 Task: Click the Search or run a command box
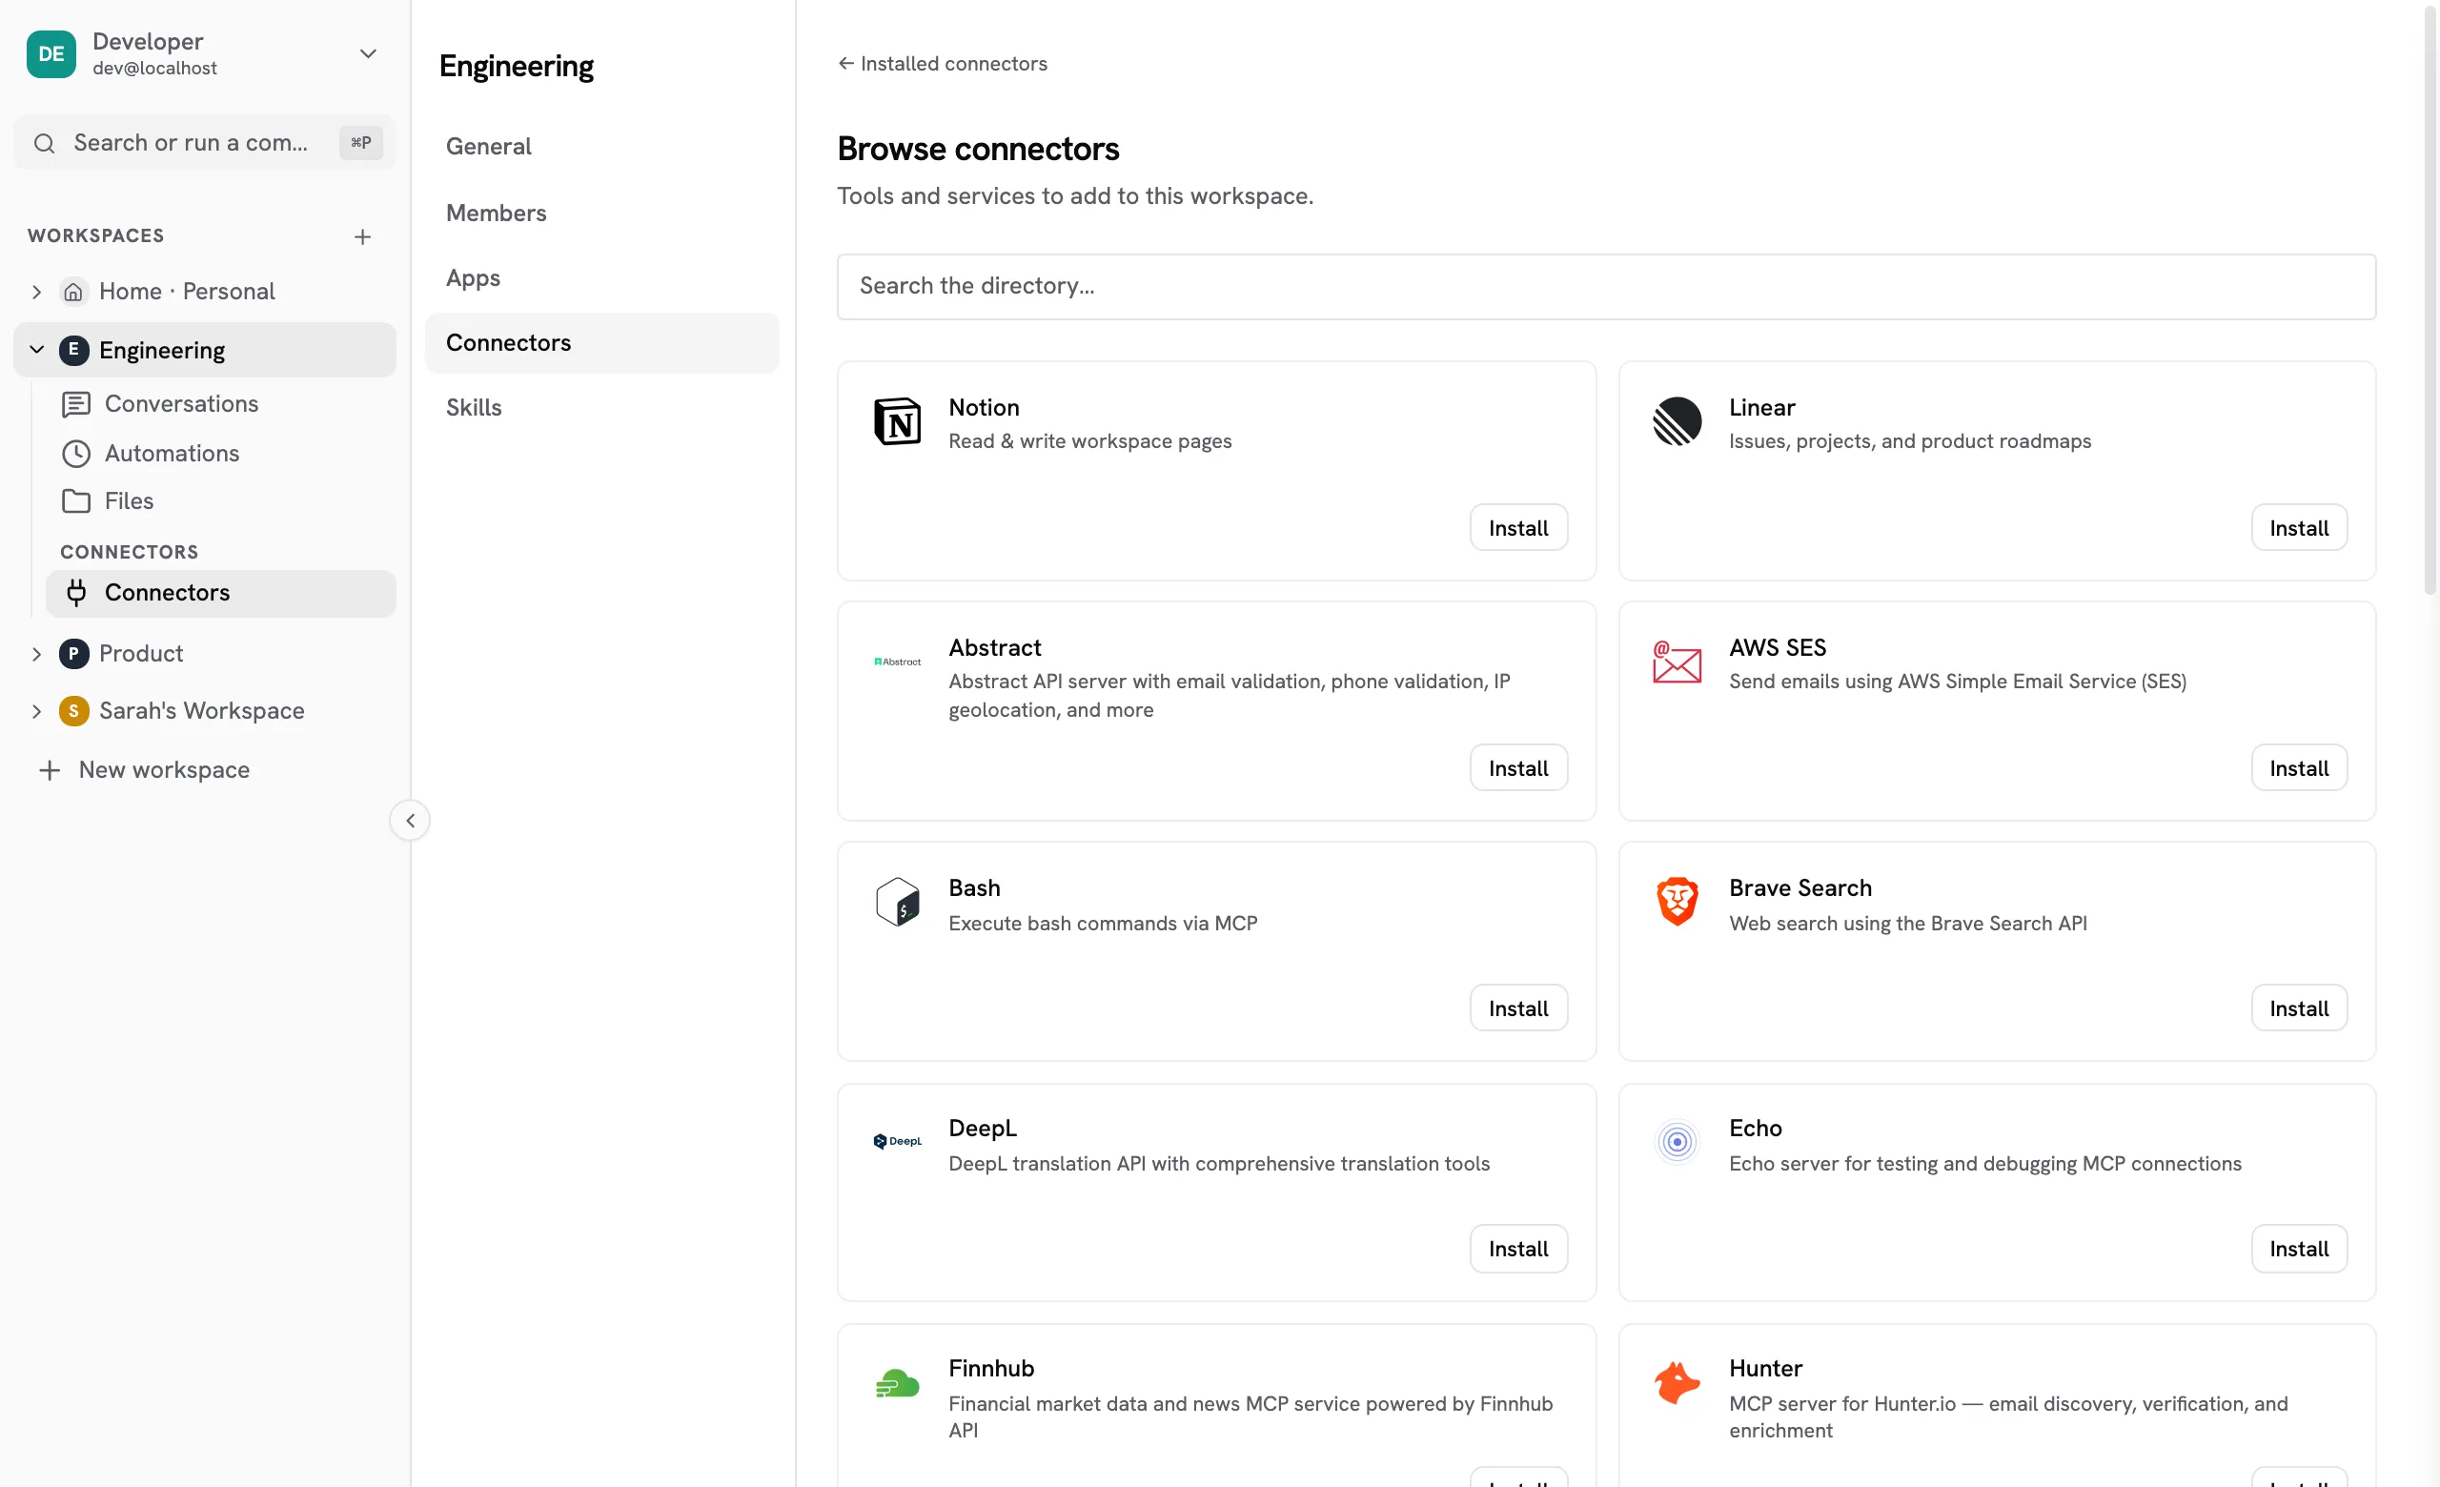pyautogui.click(x=205, y=144)
